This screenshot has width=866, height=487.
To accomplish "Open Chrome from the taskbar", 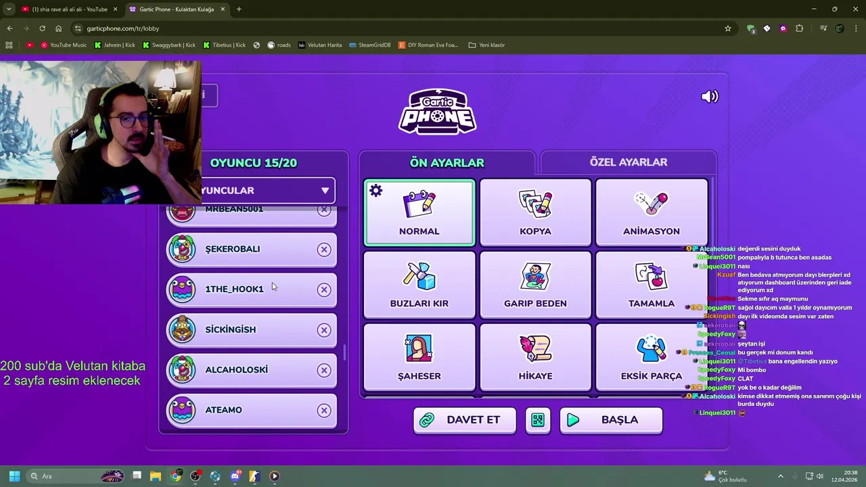I will pyautogui.click(x=176, y=476).
